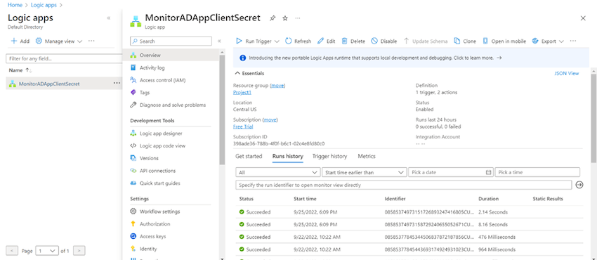
Task: Expand the Run Trigger dropdown
Action: [277, 41]
